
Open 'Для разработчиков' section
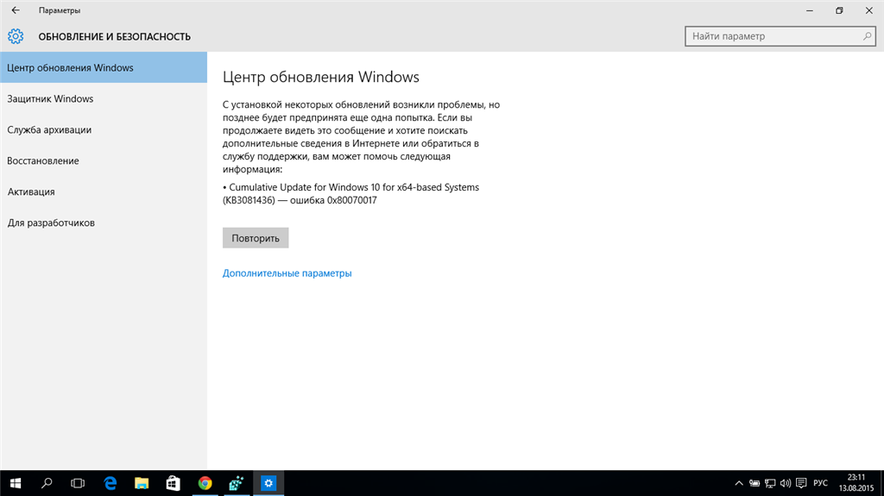pos(104,223)
